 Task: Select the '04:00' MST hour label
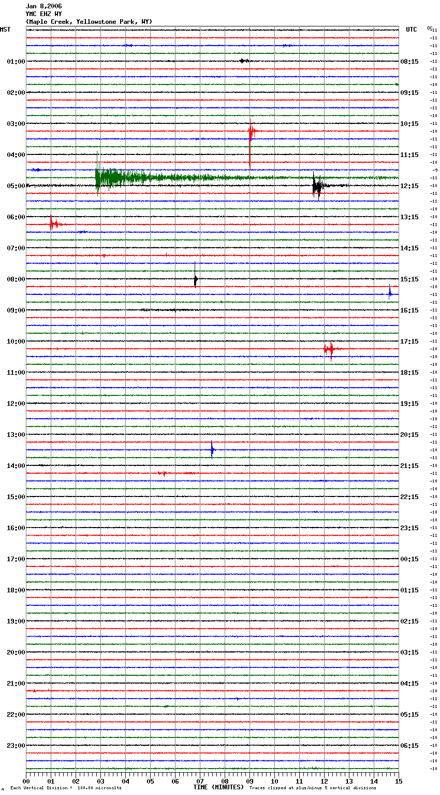pyautogui.click(x=16, y=155)
